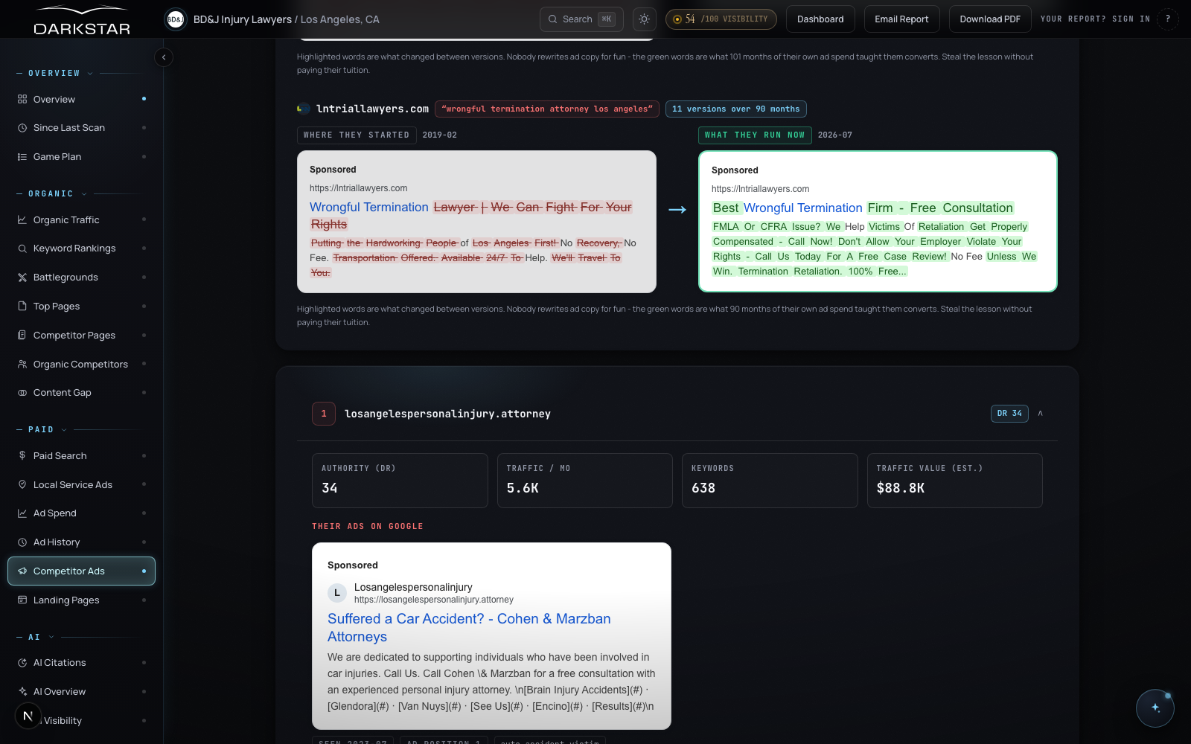Click the Content Gap icon
This screenshot has width=1191, height=744.
click(x=22, y=393)
